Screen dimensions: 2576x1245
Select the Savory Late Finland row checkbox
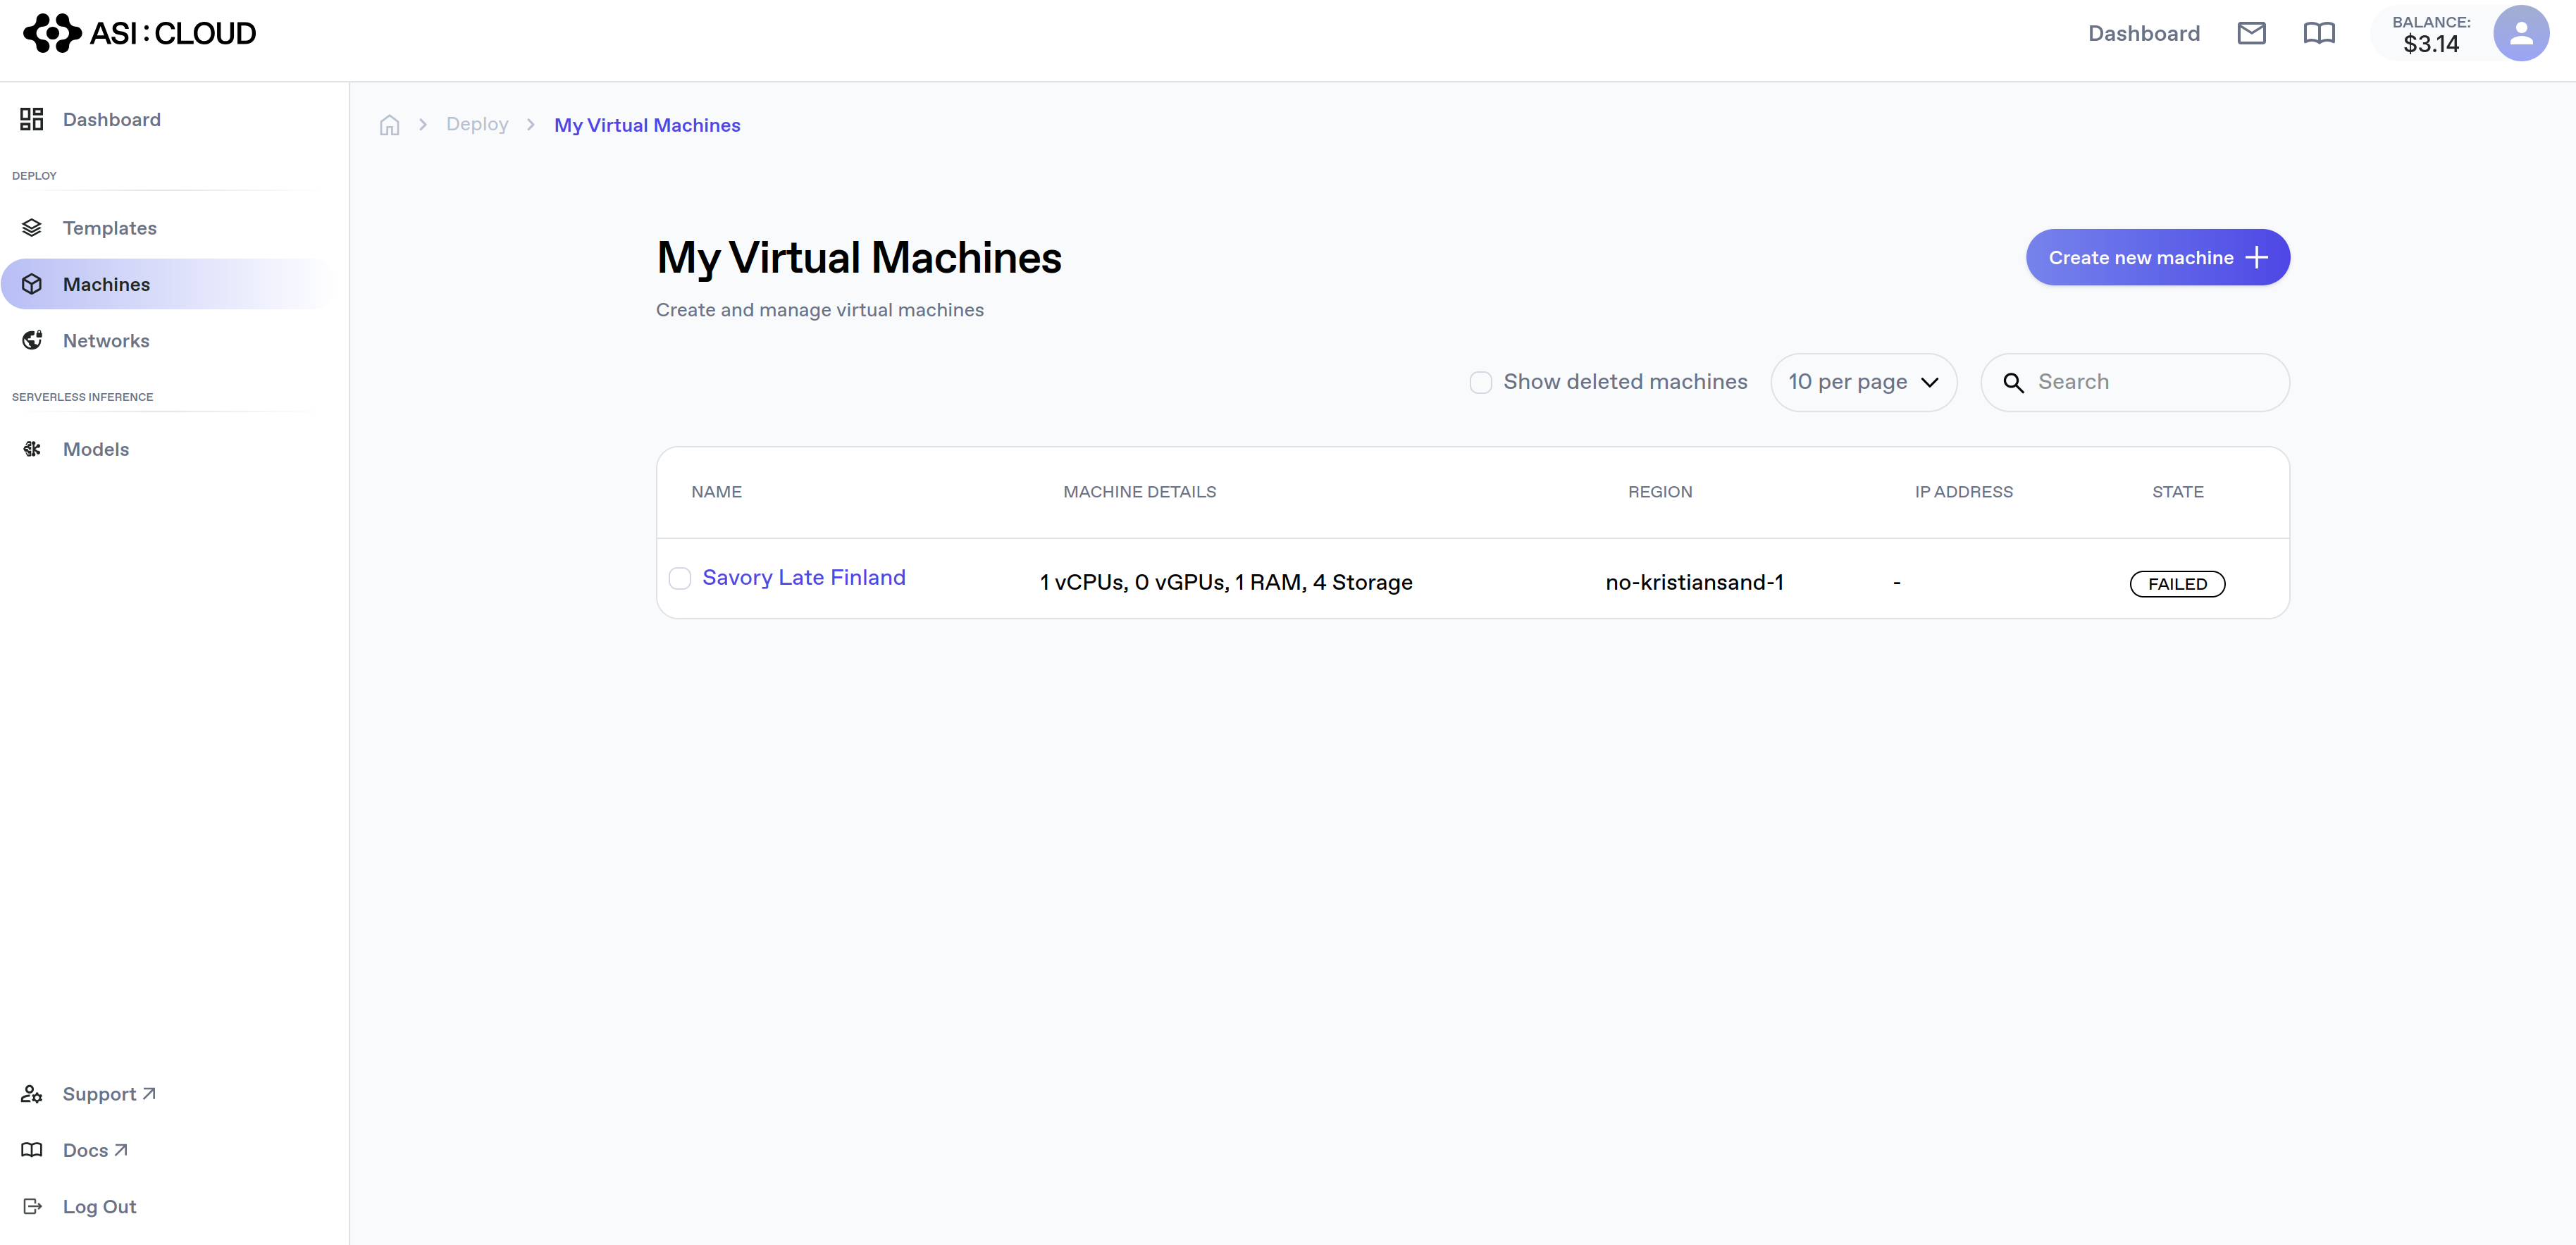coord(680,578)
